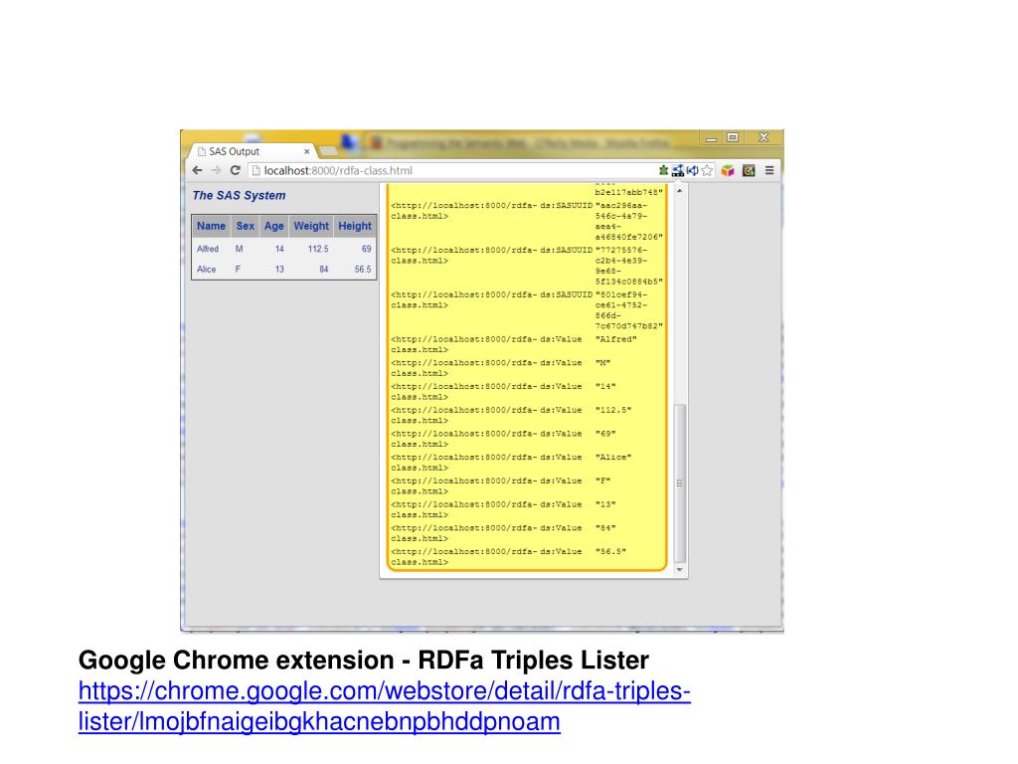Click the Age column header
The height and width of the screenshot is (764, 1018).
pos(274,226)
